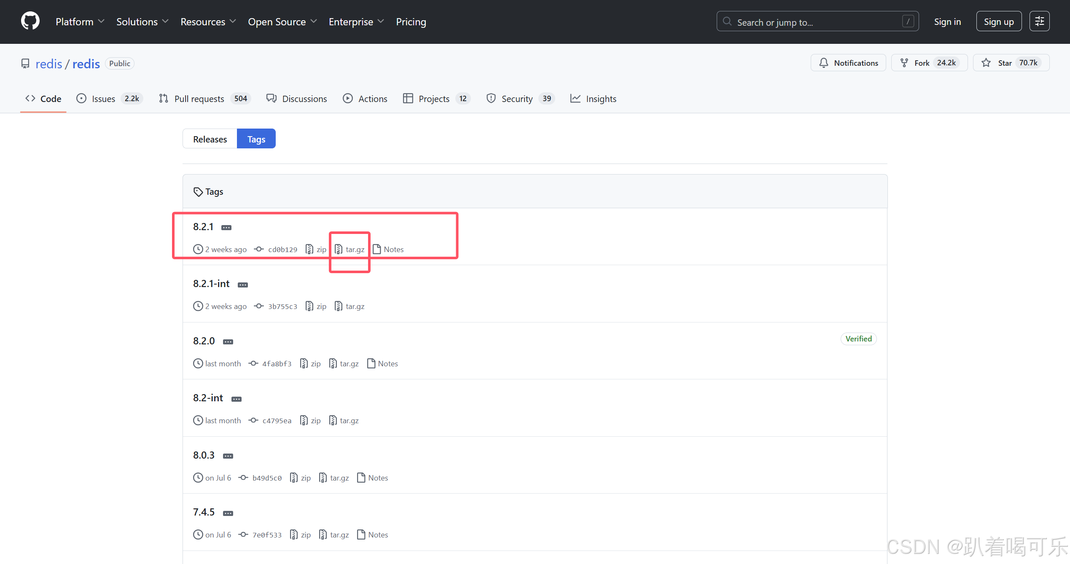
Task: Download tar.gz for tag 8.0.3
Action: (334, 478)
